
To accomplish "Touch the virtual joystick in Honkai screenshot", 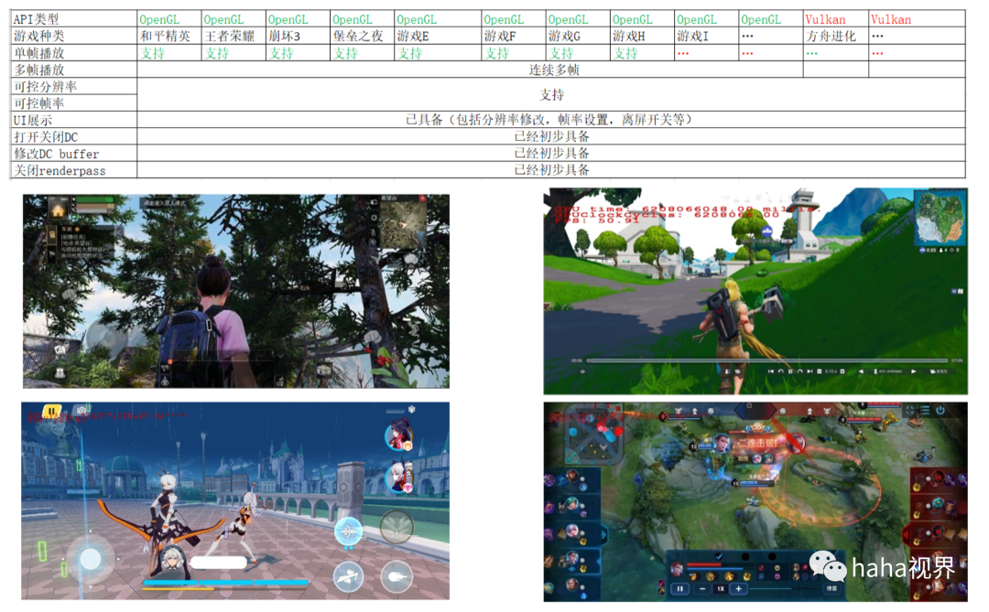I will pyautogui.click(x=90, y=558).
